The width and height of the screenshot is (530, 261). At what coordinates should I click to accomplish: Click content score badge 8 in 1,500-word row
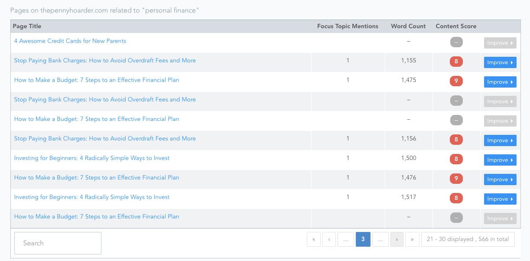pyautogui.click(x=456, y=159)
